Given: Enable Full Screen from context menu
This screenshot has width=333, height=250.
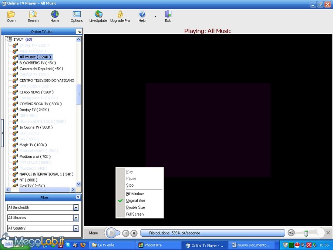Looking at the screenshot, I should (135, 214).
